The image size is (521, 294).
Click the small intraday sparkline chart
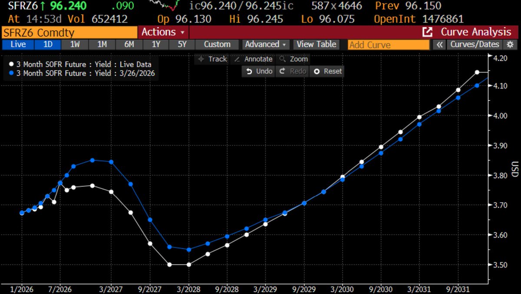tap(165, 5)
